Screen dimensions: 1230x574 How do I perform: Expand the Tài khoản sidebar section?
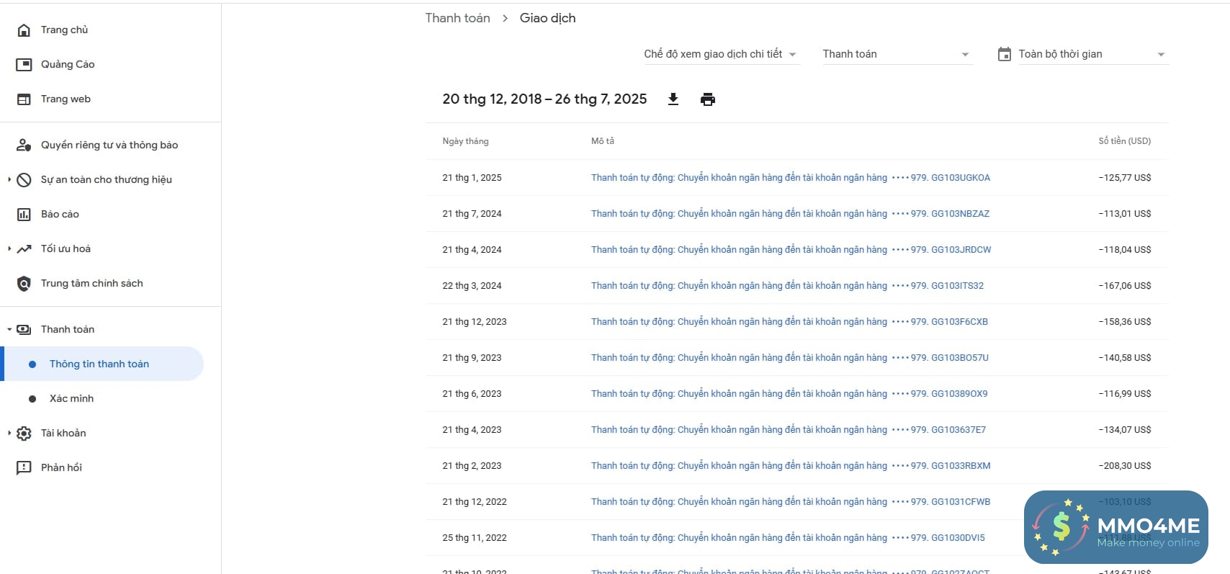pyautogui.click(x=9, y=434)
